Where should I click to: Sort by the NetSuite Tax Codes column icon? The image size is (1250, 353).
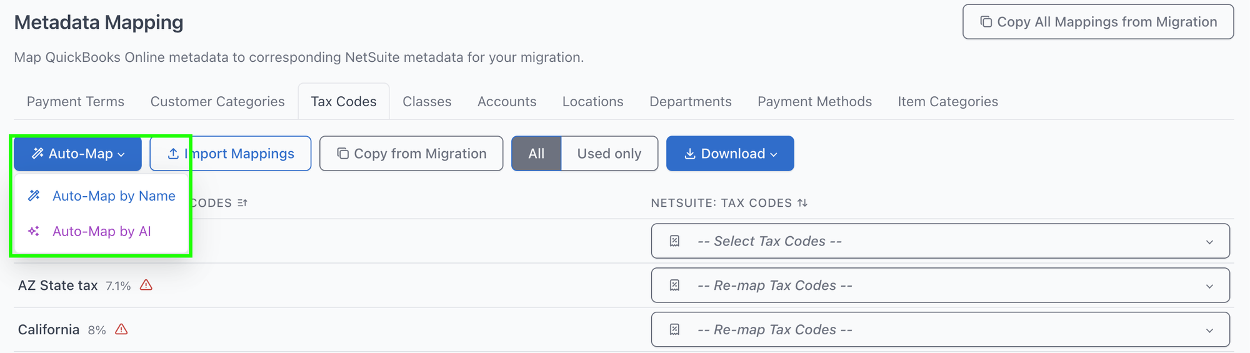[x=802, y=203]
